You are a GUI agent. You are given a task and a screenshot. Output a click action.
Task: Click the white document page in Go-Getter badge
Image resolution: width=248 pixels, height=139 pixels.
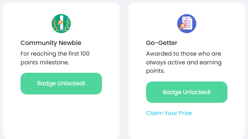(188, 23)
